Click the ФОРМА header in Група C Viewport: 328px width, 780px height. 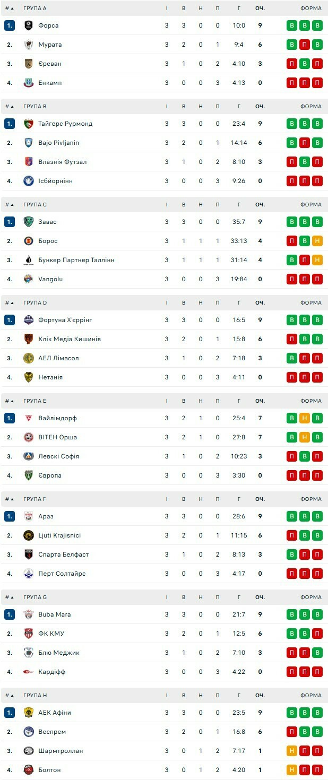click(x=310, y=205)
